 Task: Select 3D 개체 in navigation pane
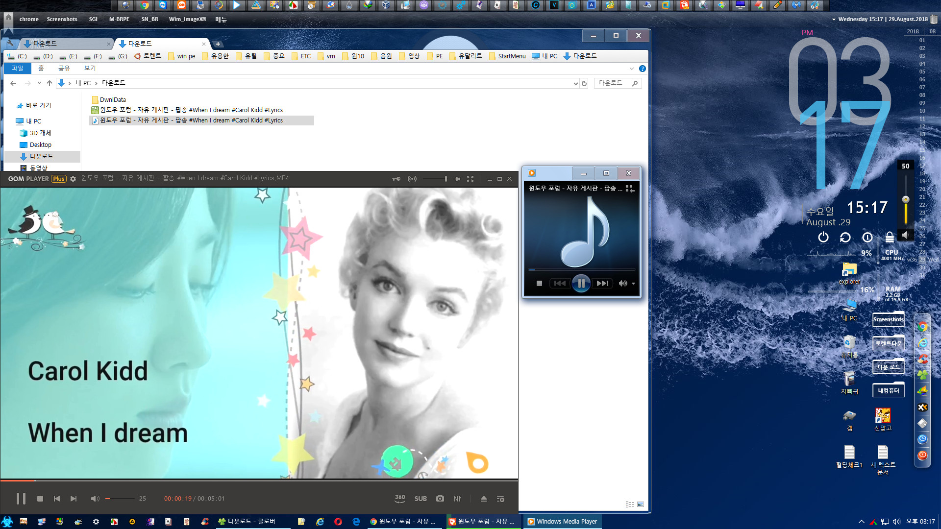(35, 133)
